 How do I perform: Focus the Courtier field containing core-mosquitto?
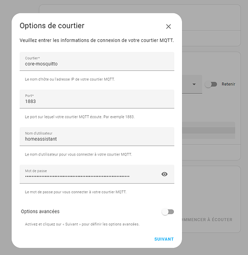[x=97, y=61]
